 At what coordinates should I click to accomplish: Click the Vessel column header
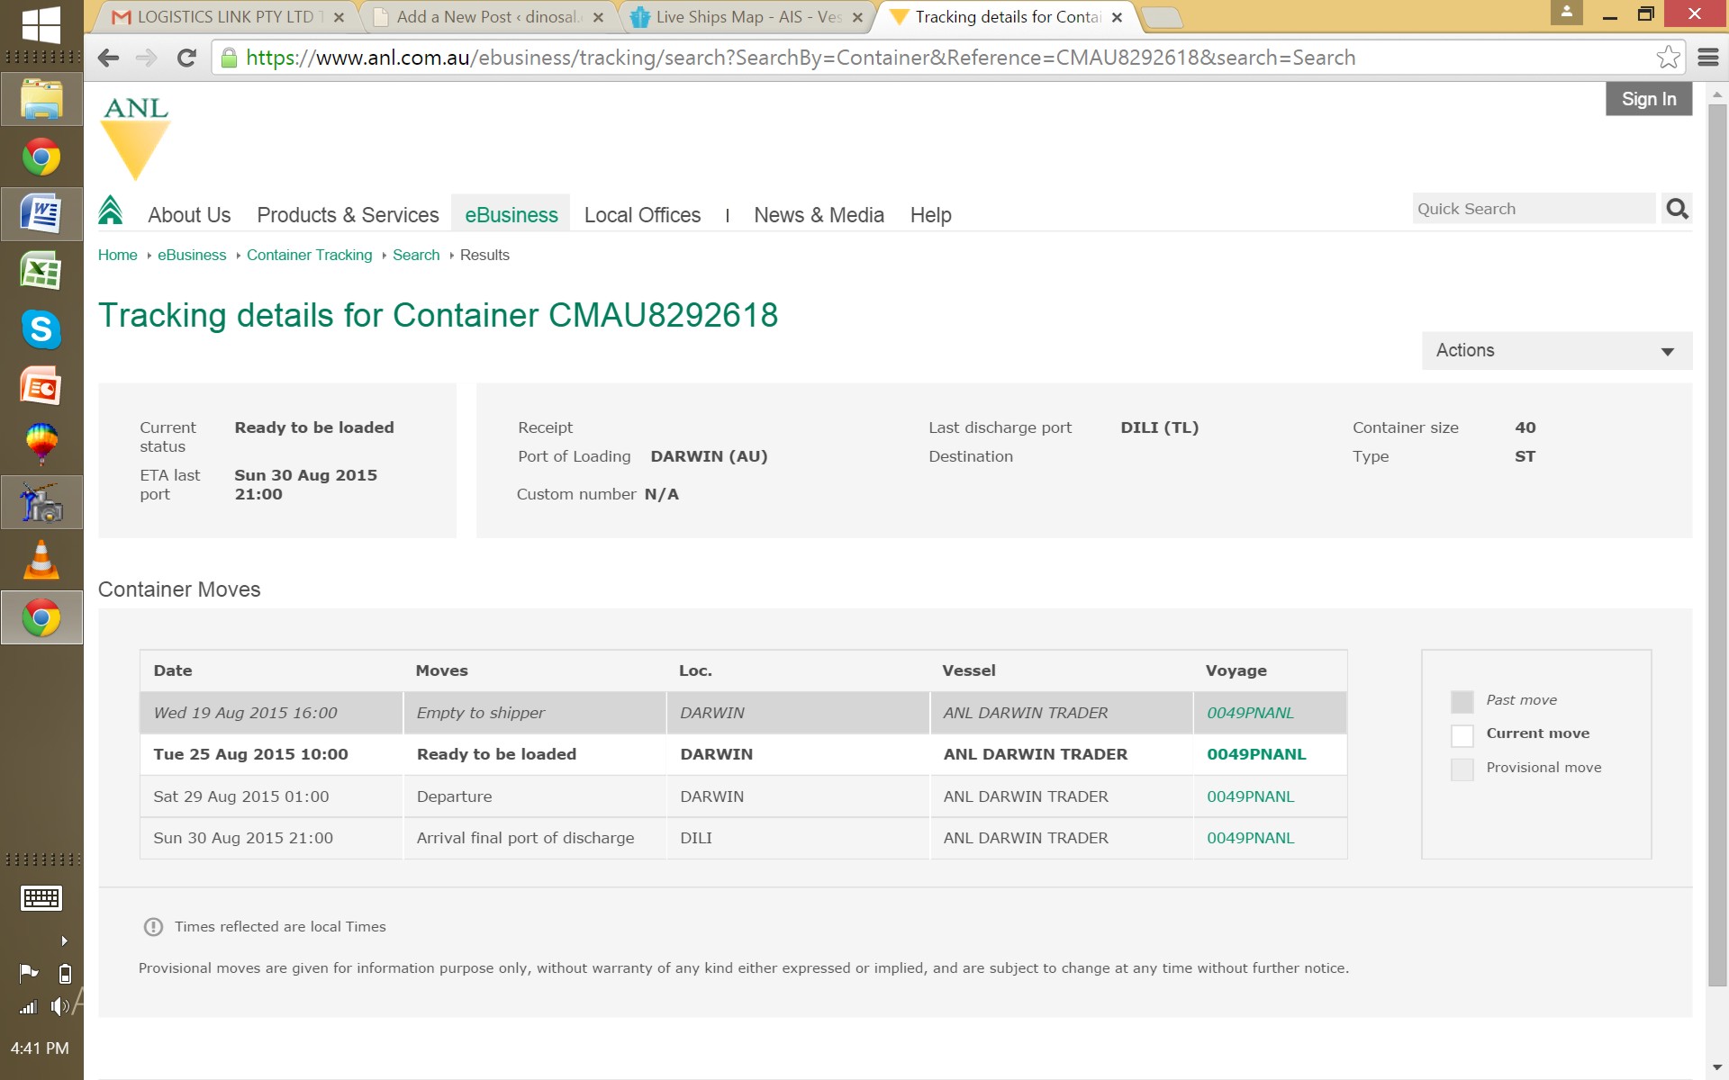click(968, 670)
